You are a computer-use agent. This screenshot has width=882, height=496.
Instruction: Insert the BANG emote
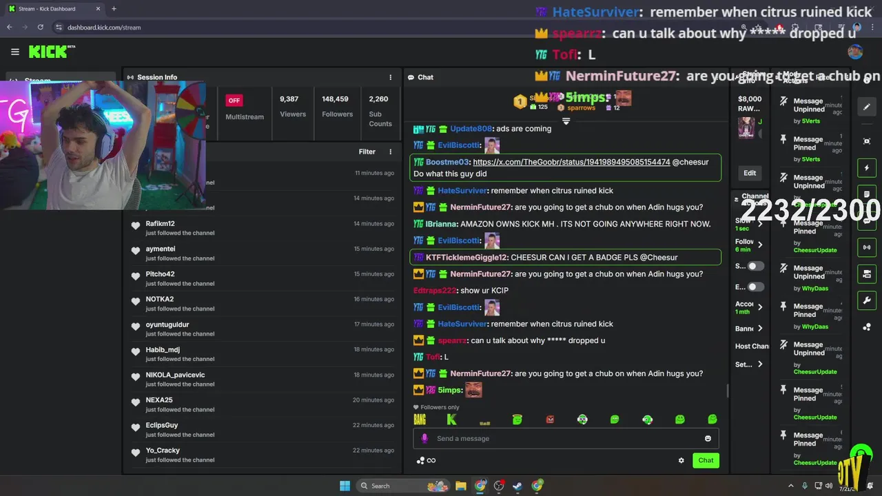pyautogui.click(x=420, y=419)
